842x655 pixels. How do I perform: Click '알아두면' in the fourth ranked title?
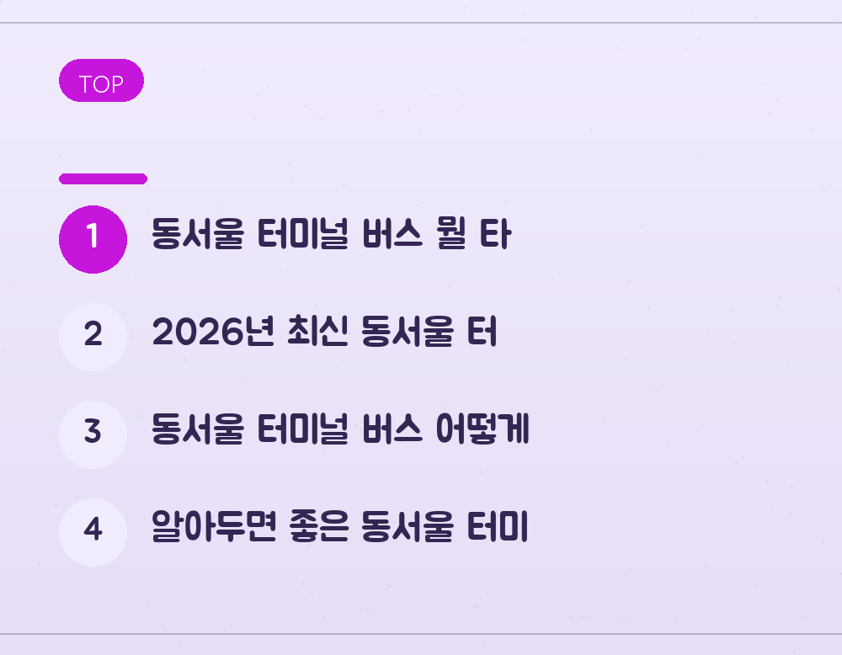[214, 527]
